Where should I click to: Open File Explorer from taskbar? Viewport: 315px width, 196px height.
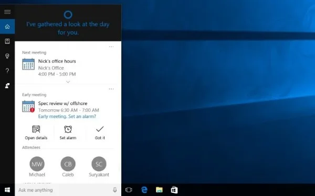pos(159,190)
